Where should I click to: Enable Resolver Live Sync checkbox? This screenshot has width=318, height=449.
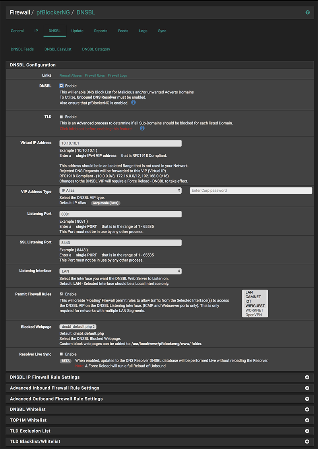61,354
